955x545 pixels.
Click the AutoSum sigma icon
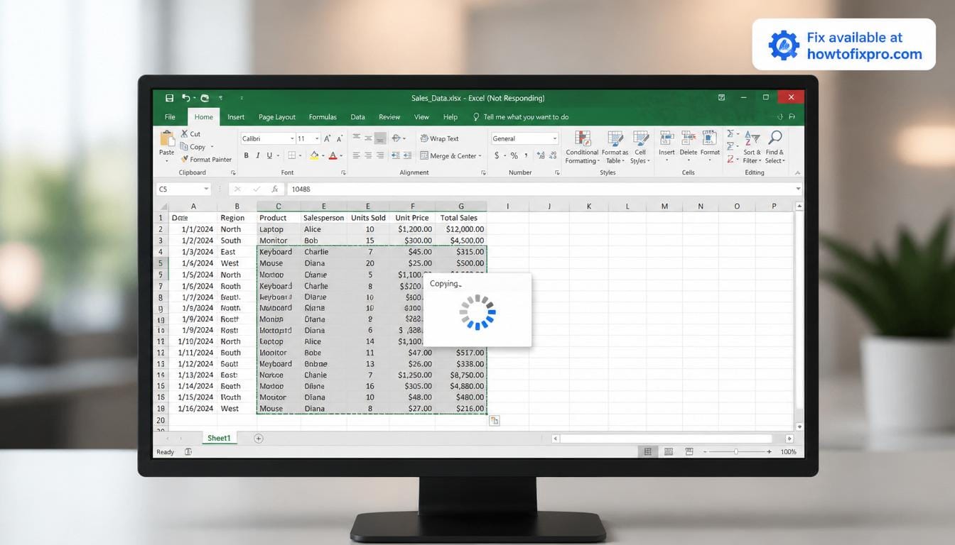pos(730,133)
